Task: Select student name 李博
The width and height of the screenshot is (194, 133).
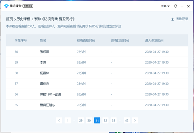Action: 43,62
